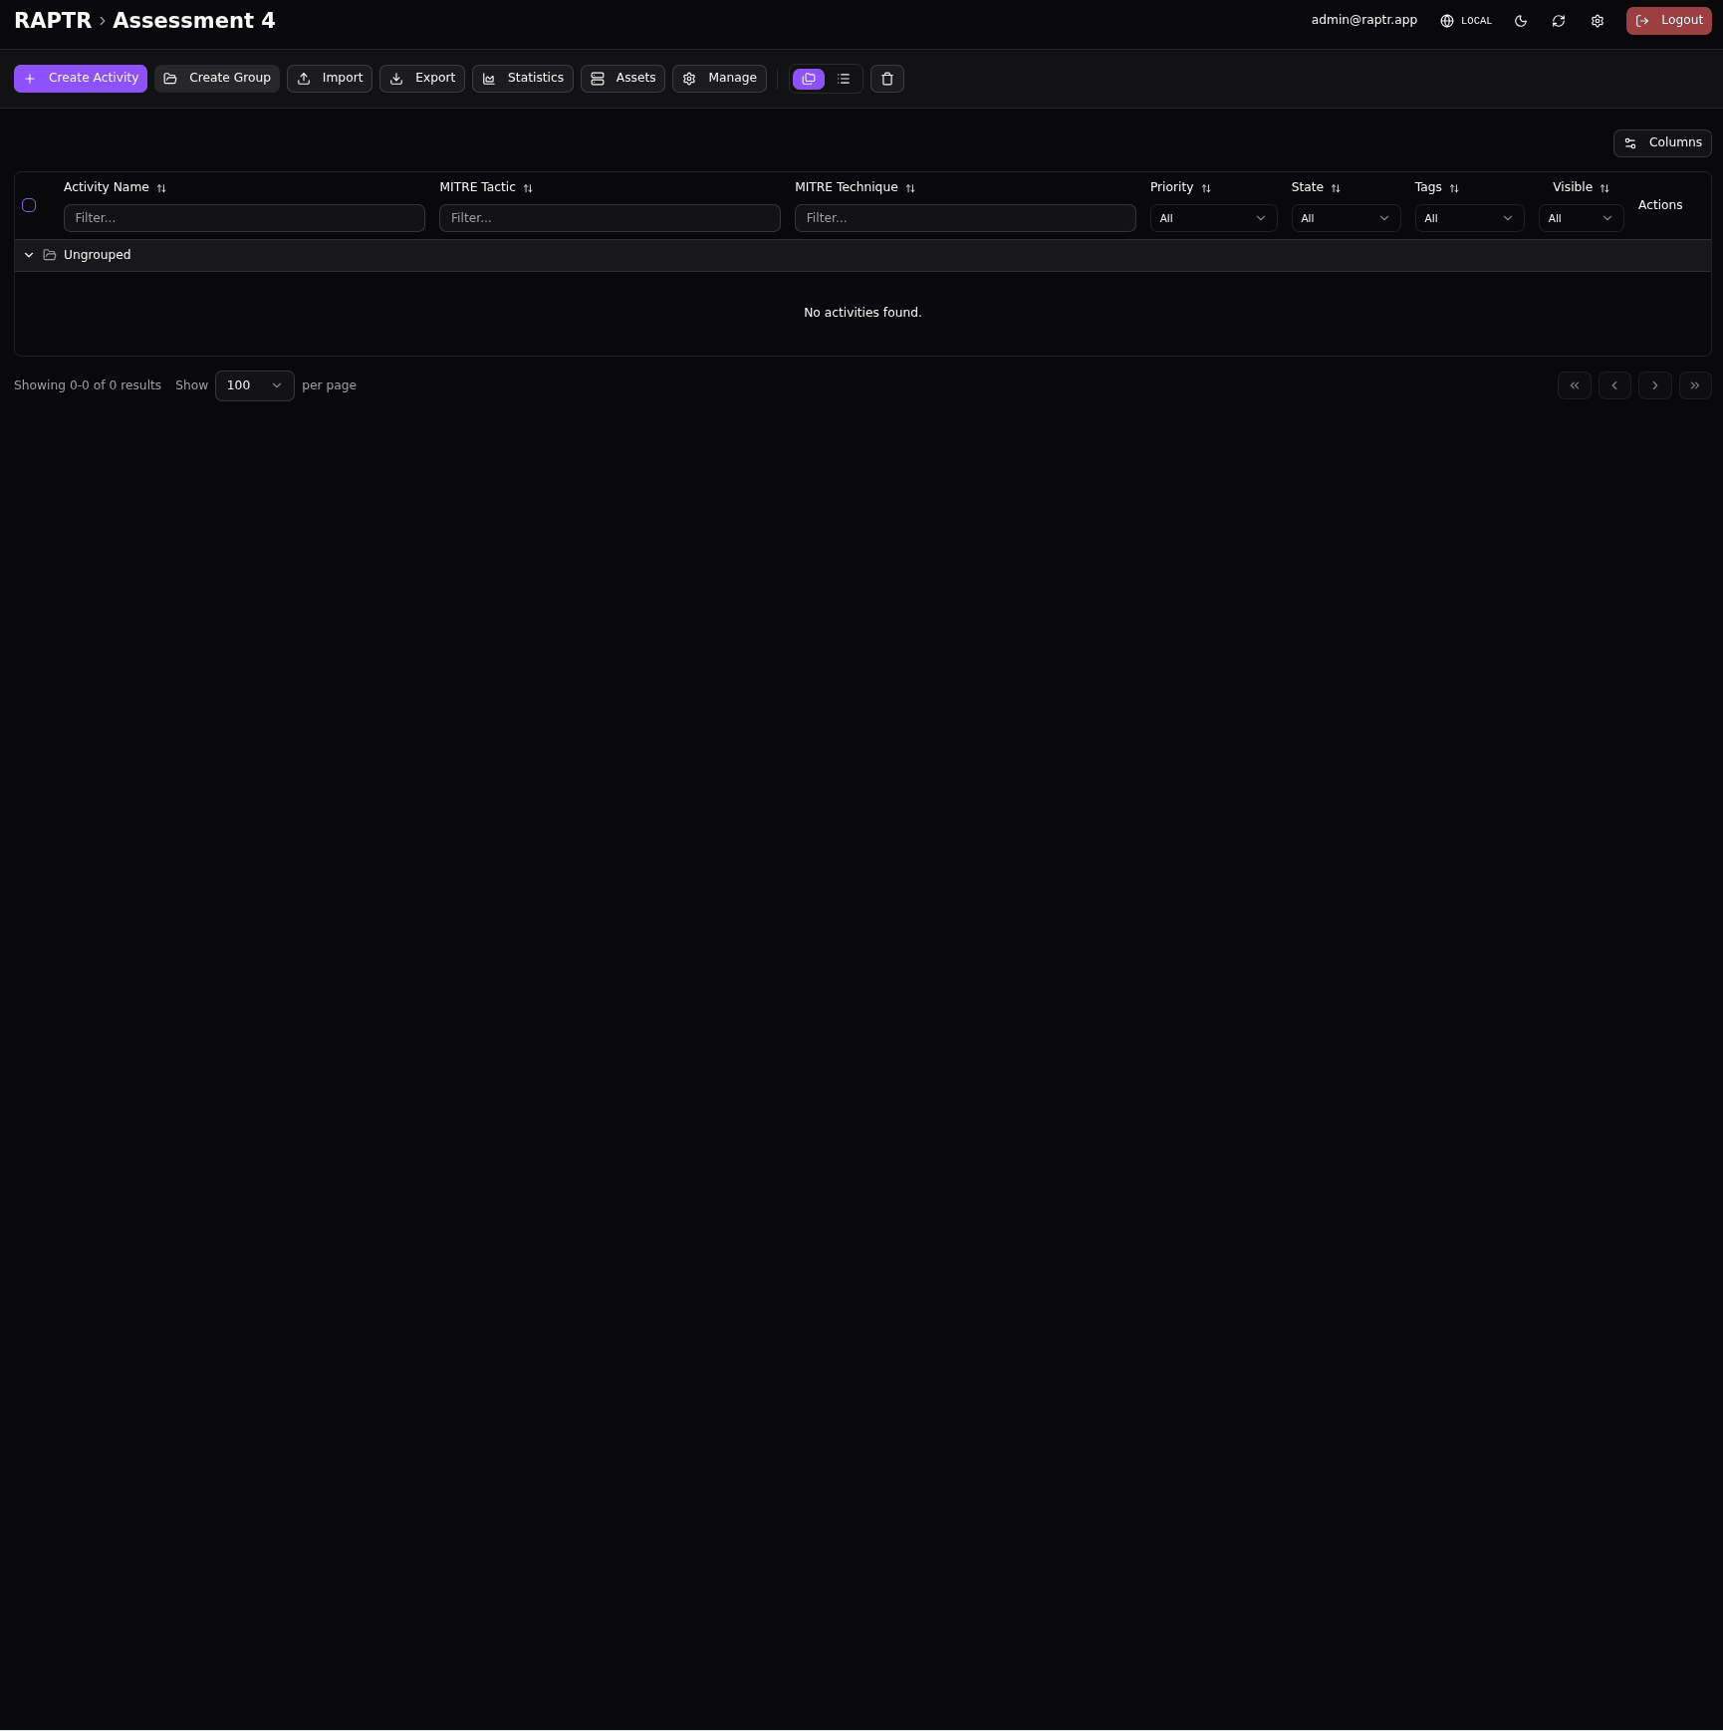1723x1731 pixels.
Task: Sort by Activity Name column
Action: tap(161, 187)
